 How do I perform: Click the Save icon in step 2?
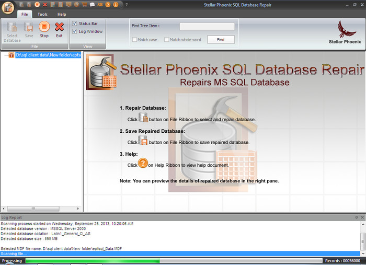(x=143, y=140)
